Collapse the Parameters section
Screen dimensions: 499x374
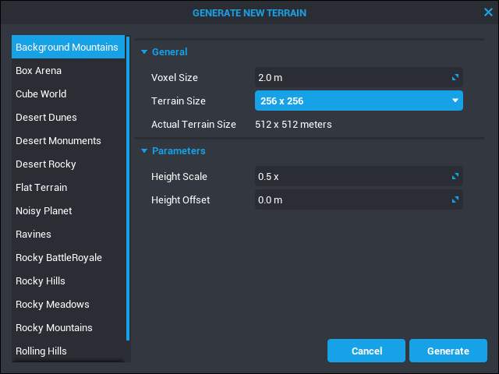144,151
